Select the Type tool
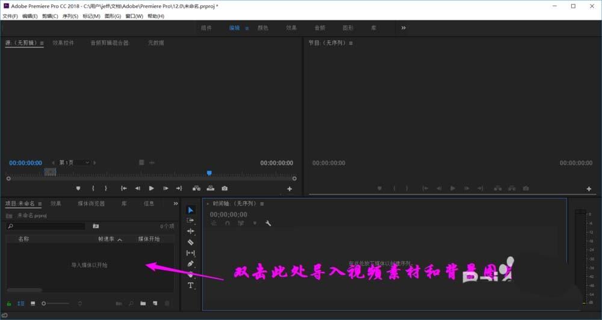The image size is (602, 320). point(190,285)
